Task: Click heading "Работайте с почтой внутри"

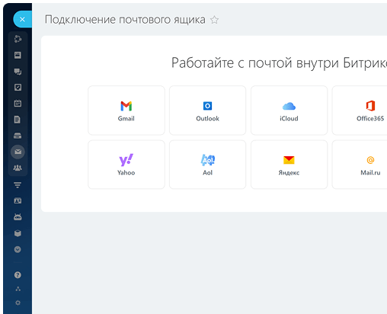Action: point(255,63)
